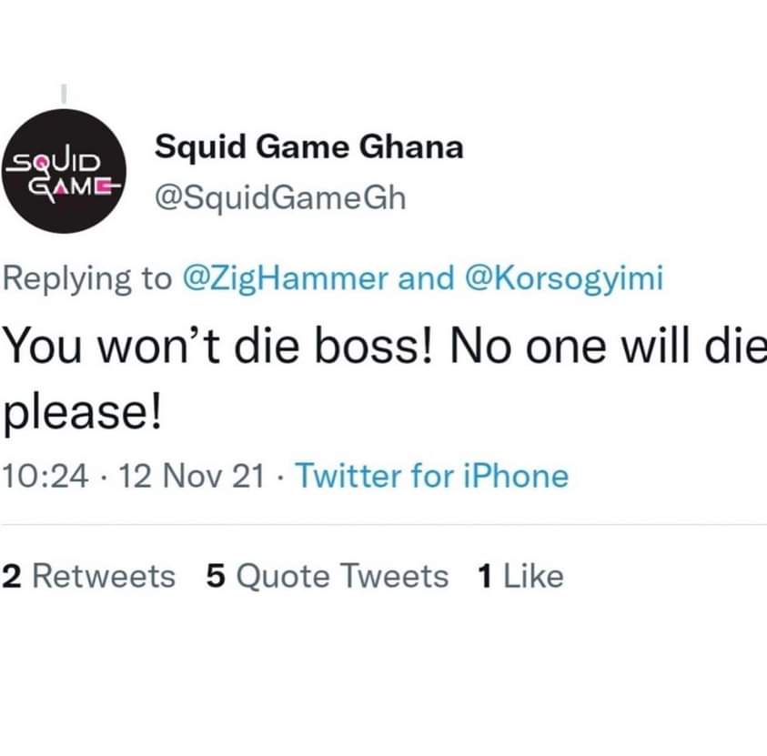Select the 'You won't die boss!' text
The image size is (767, 756).
(x=218, y=346)
